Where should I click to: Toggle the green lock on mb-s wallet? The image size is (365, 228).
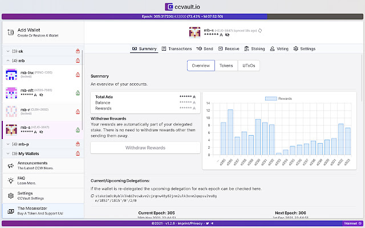coord(78,130)
